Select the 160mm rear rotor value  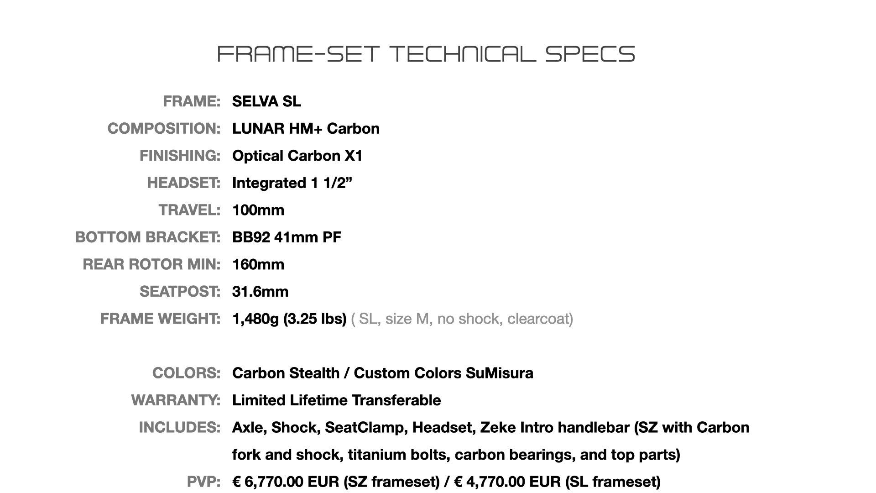pos(258,264)
